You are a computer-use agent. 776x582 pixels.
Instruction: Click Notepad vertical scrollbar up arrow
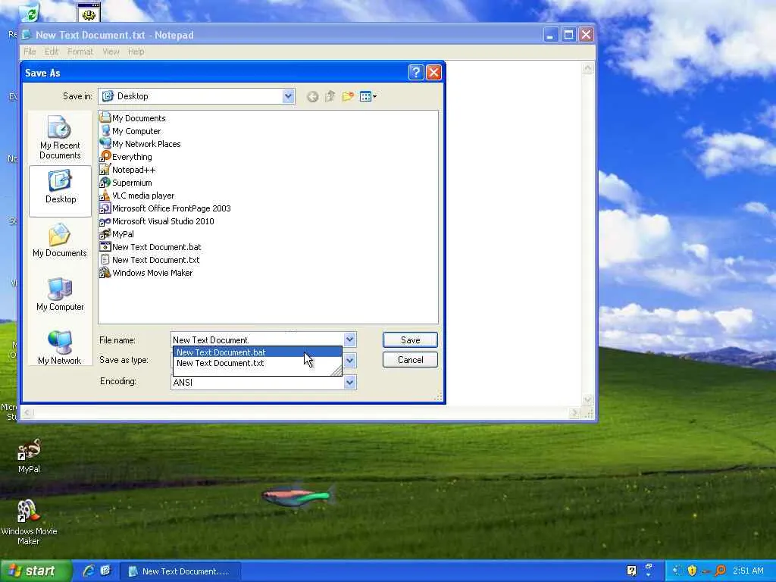587,67
